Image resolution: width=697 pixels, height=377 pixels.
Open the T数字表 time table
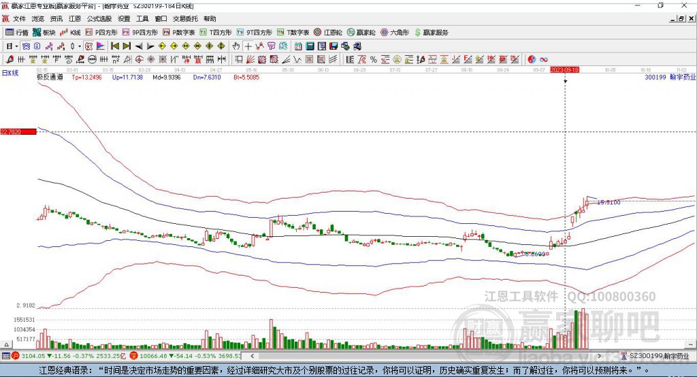tap(293, 33)
